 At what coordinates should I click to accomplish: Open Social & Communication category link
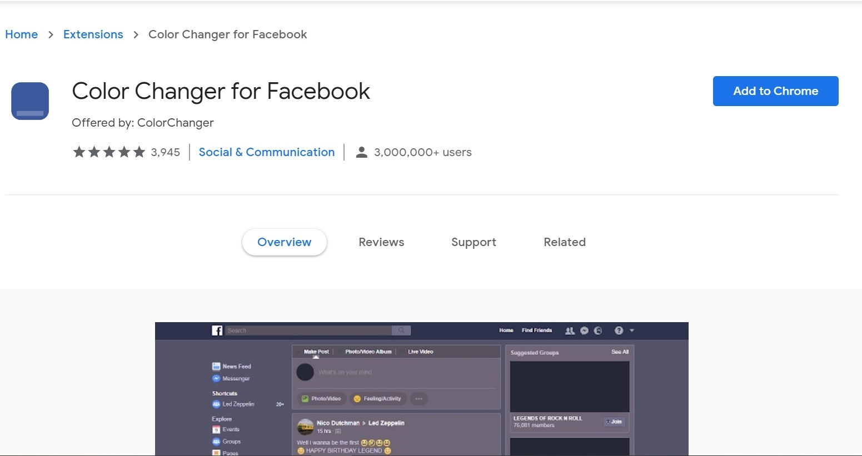pyautogui.click(x=267, y=152)
